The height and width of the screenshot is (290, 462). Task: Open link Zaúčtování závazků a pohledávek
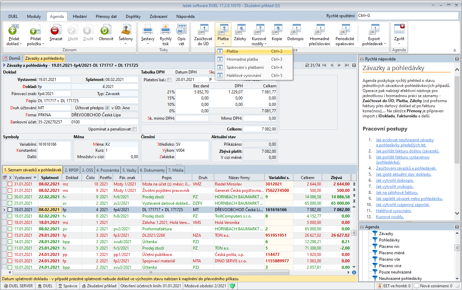[406, 168]
